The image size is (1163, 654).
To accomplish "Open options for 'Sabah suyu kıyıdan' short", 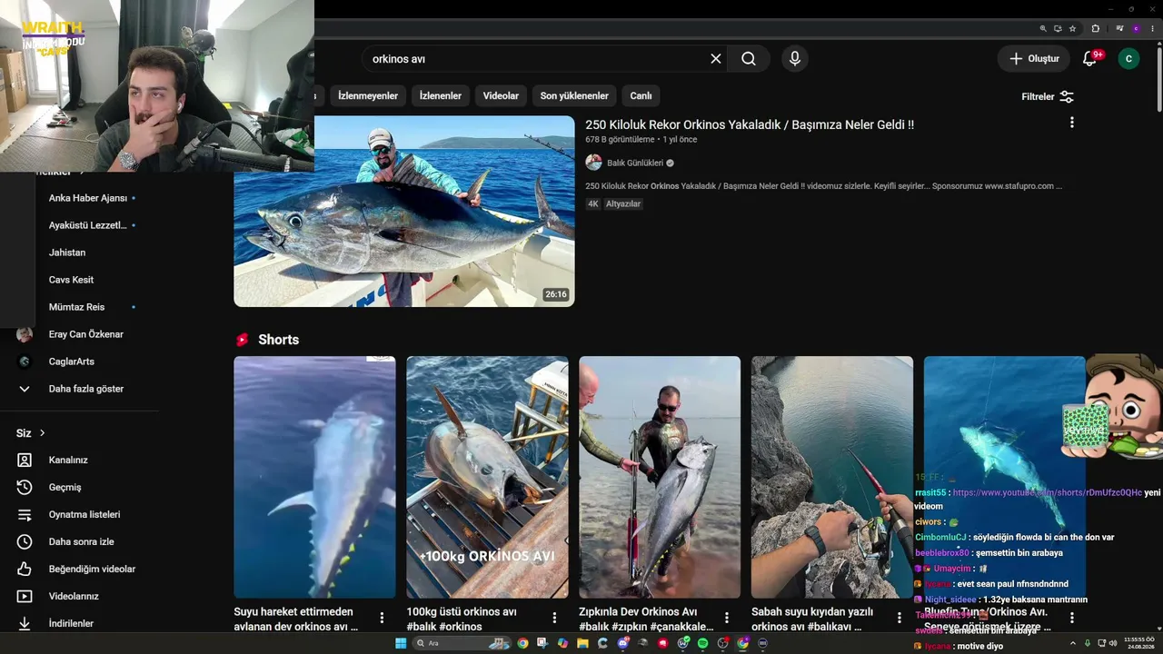I will tap(900, 618).
